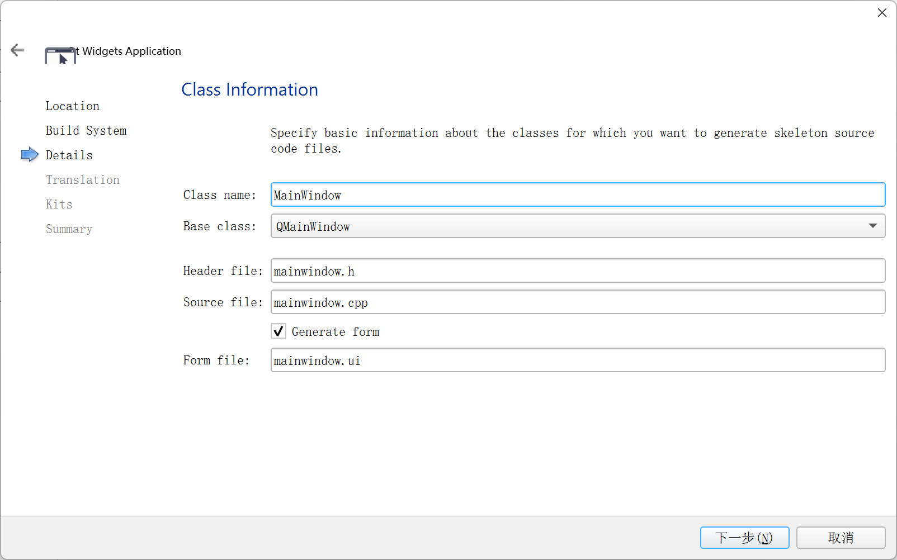897x560 pixels.
Task: Click the QMainWindow base class combo box
Action: (578, 226)
